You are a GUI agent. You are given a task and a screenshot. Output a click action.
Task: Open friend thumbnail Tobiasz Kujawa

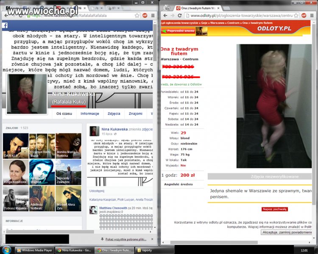[16, 199]
